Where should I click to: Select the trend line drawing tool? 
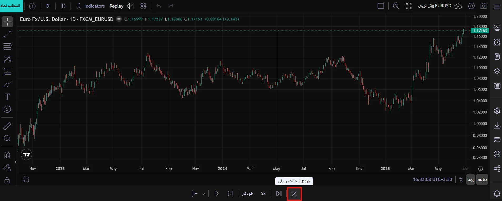pos(7,34)
